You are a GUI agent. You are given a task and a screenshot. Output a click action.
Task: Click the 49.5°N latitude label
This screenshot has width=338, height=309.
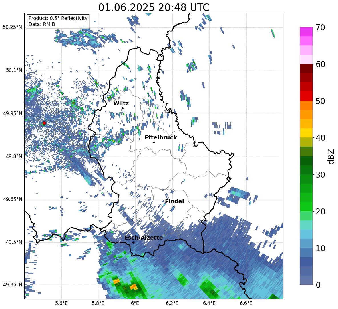pos(14,242)
